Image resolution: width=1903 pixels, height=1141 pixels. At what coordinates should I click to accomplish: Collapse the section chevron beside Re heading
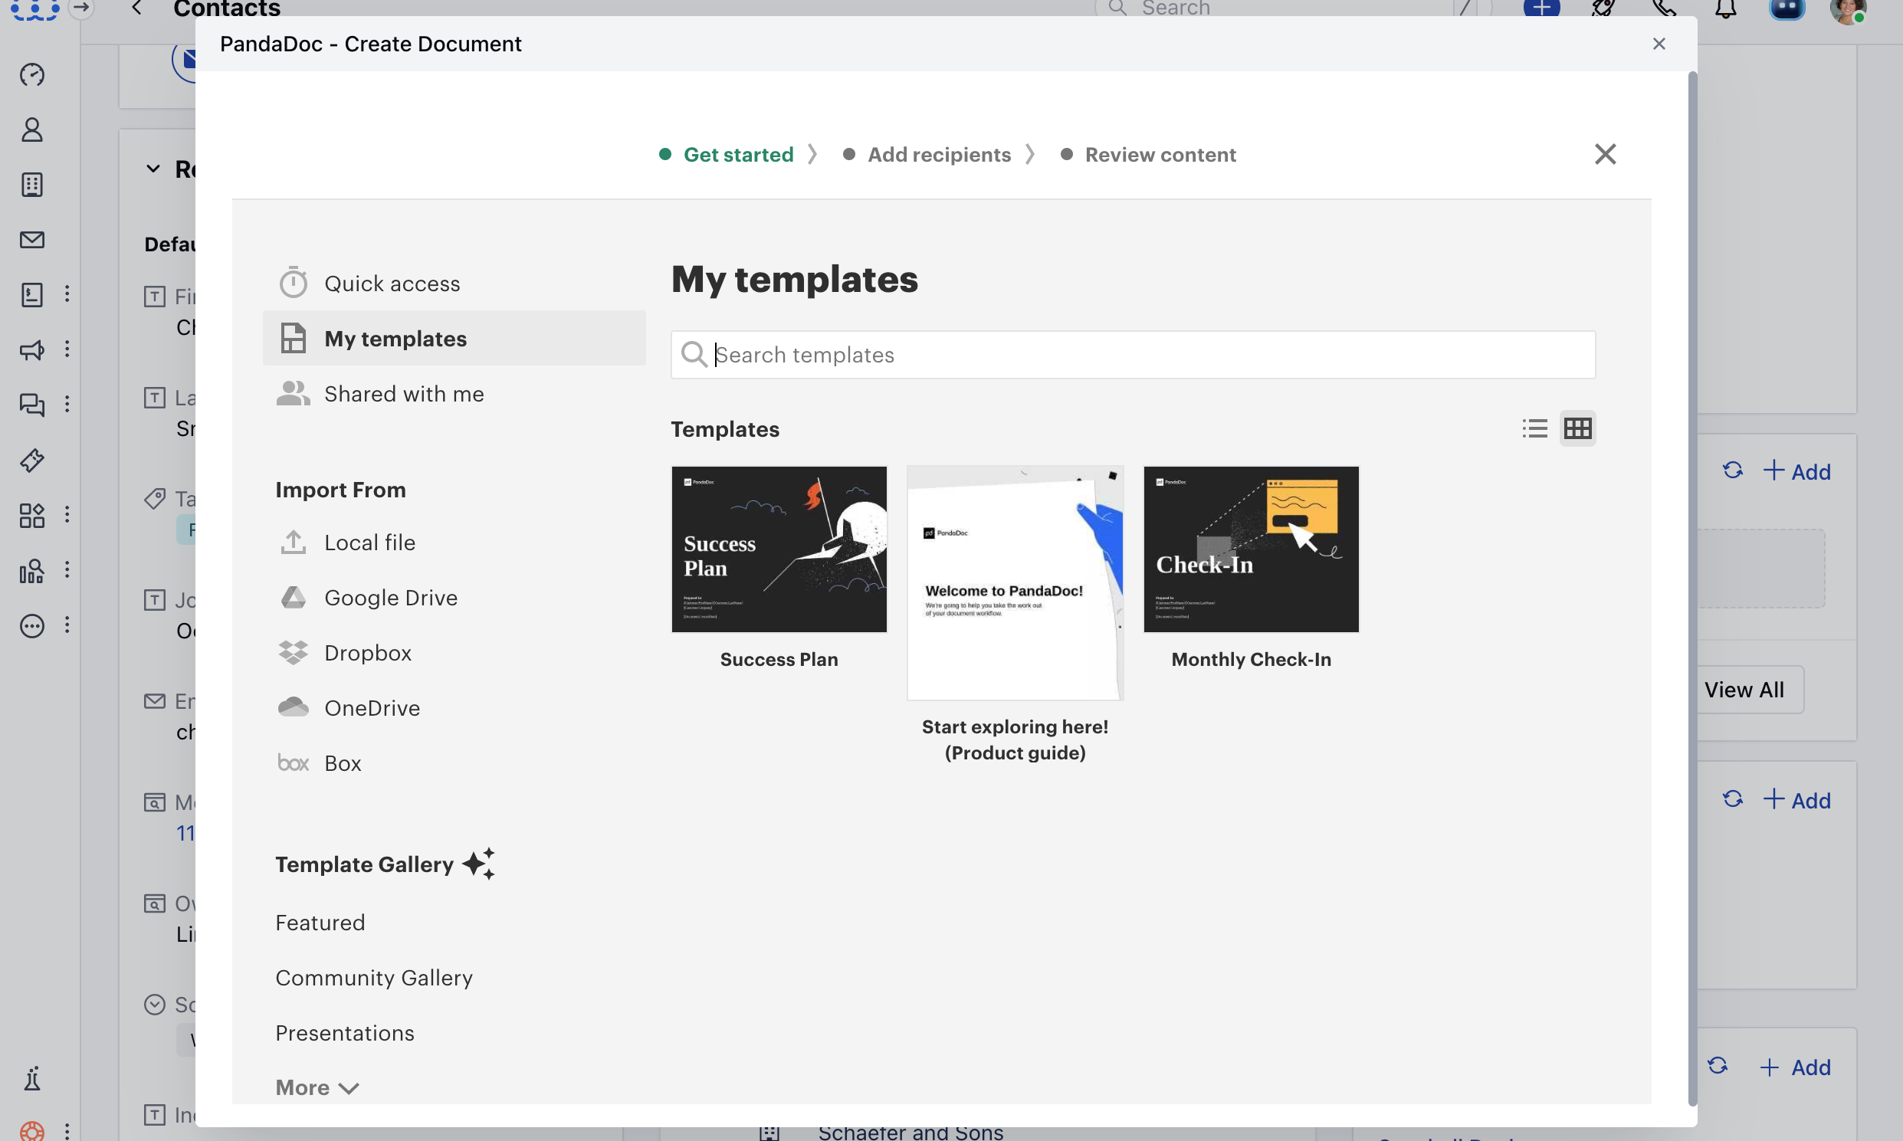[153, 169]
